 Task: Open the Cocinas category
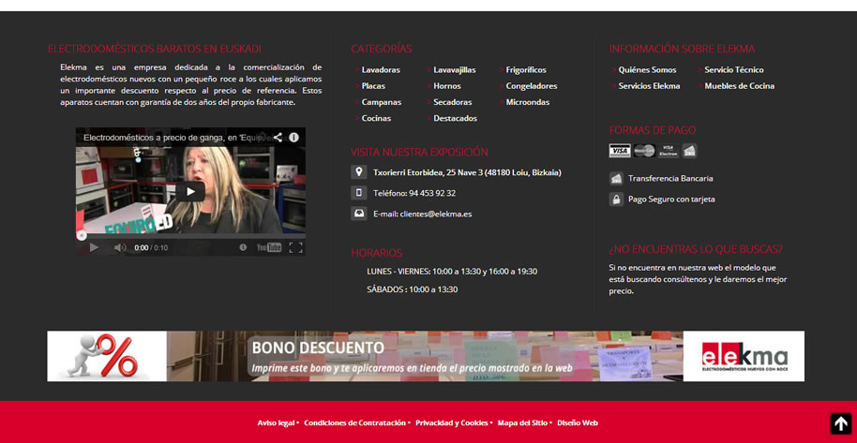[x=376, y=118]
